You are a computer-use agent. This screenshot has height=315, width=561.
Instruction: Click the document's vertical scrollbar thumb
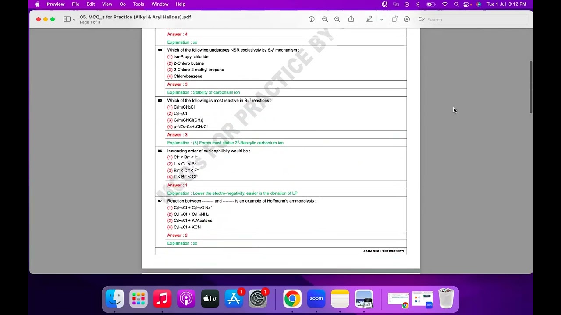531,87
